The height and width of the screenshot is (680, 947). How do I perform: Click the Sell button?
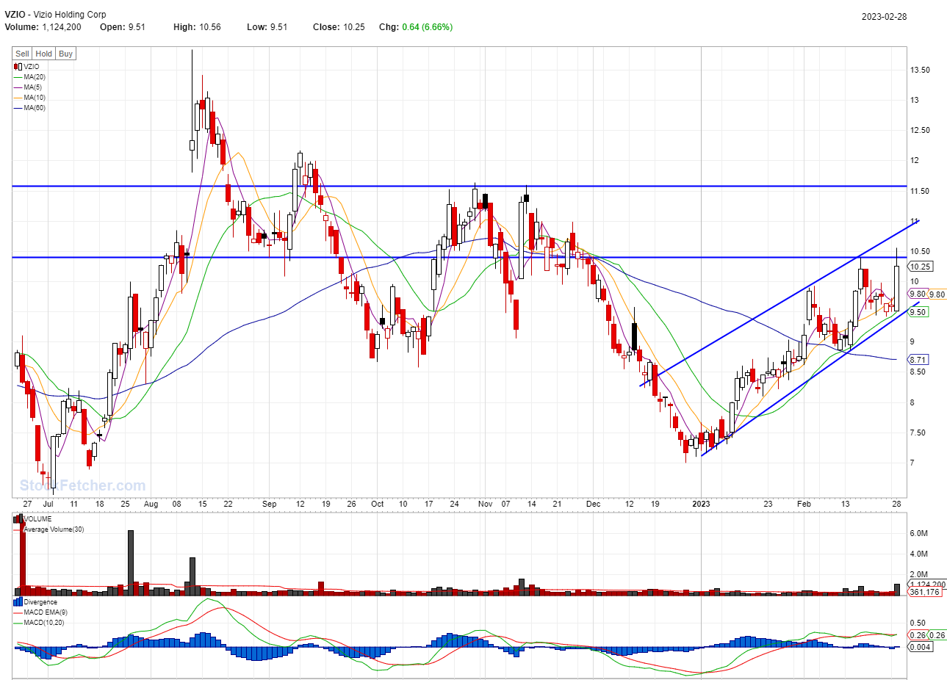tap(23, 54)
